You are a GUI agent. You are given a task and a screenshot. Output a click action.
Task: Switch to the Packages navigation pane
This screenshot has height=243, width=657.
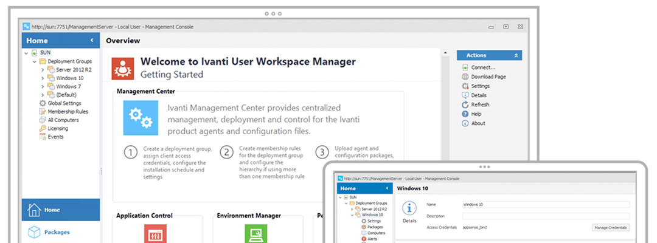coord(61,232)
